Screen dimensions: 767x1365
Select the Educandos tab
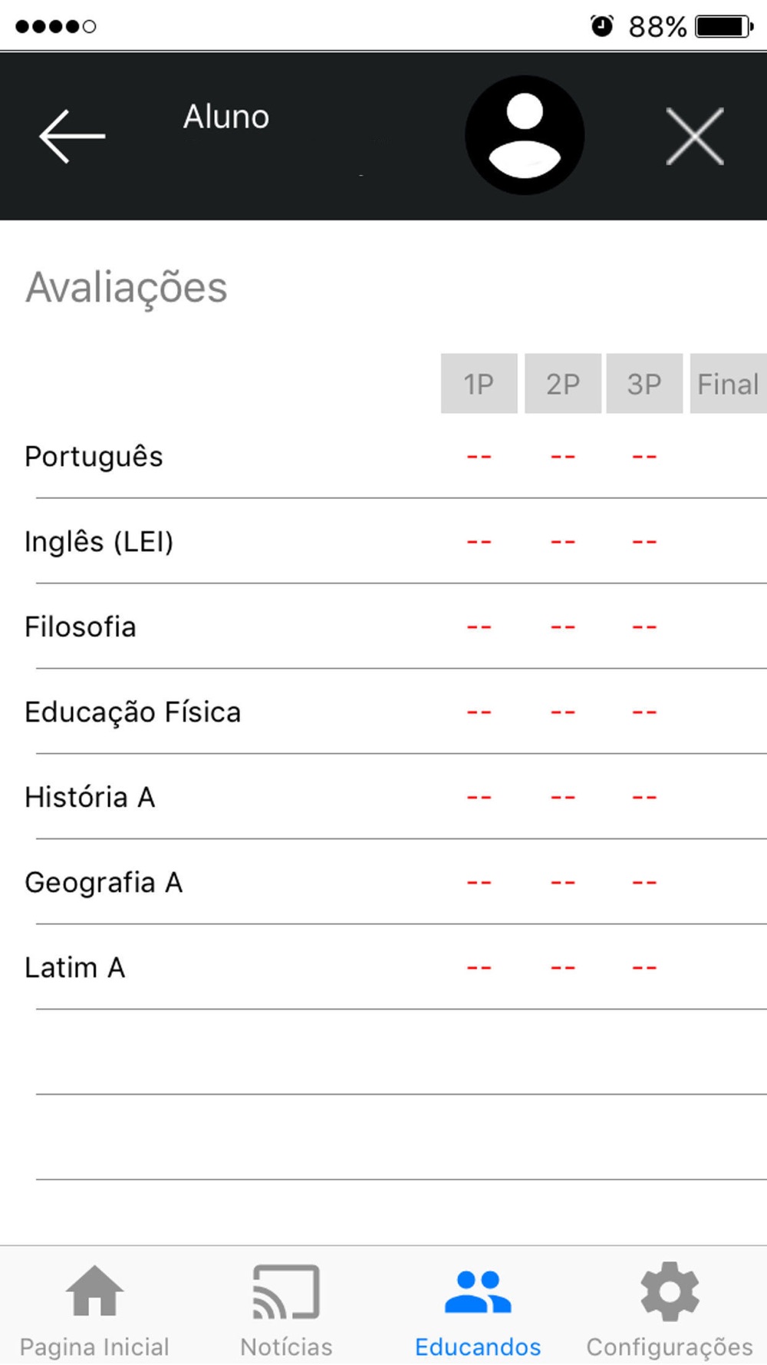478,1310
